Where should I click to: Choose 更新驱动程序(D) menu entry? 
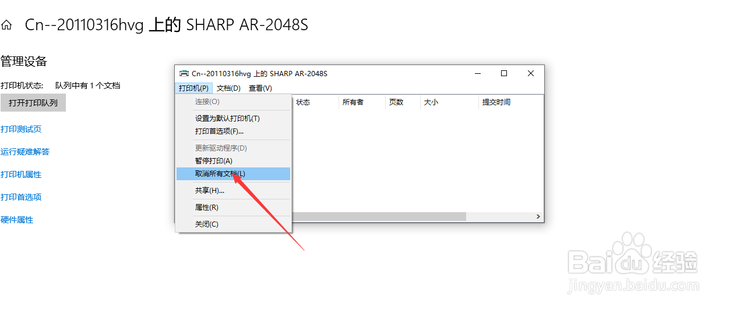[233, 148]
